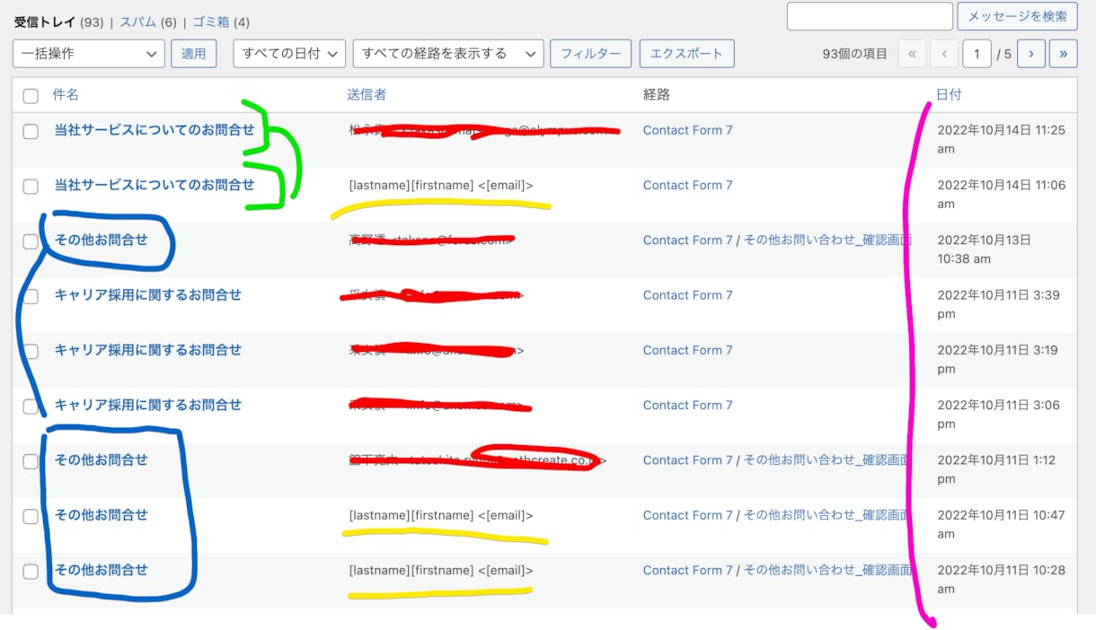1096x630 pixels.
Task: Switch to the スパム view
Action: (x=137, y=22)
